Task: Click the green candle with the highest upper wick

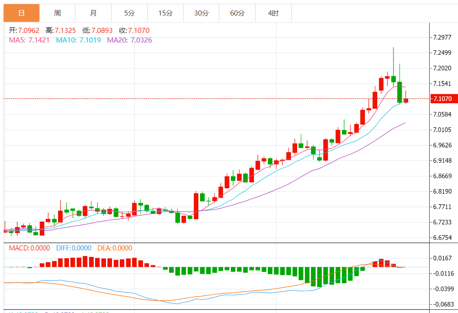Action: click(394, 79)
